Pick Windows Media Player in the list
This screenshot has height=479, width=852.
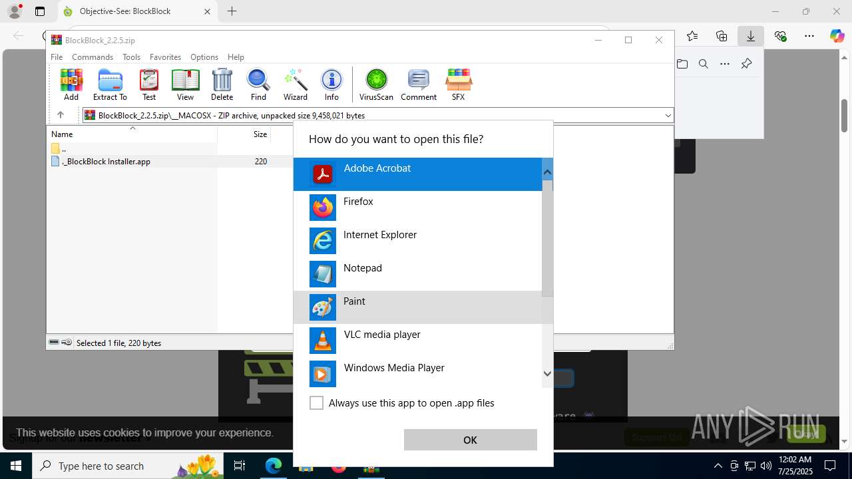click(x=418, y=374)
